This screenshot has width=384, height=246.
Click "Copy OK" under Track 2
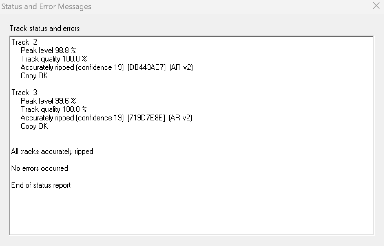34,76
